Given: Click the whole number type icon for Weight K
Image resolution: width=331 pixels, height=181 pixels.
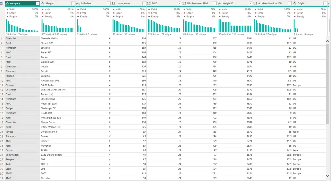Looking at the screenshot, I should [x=220, y=3].
